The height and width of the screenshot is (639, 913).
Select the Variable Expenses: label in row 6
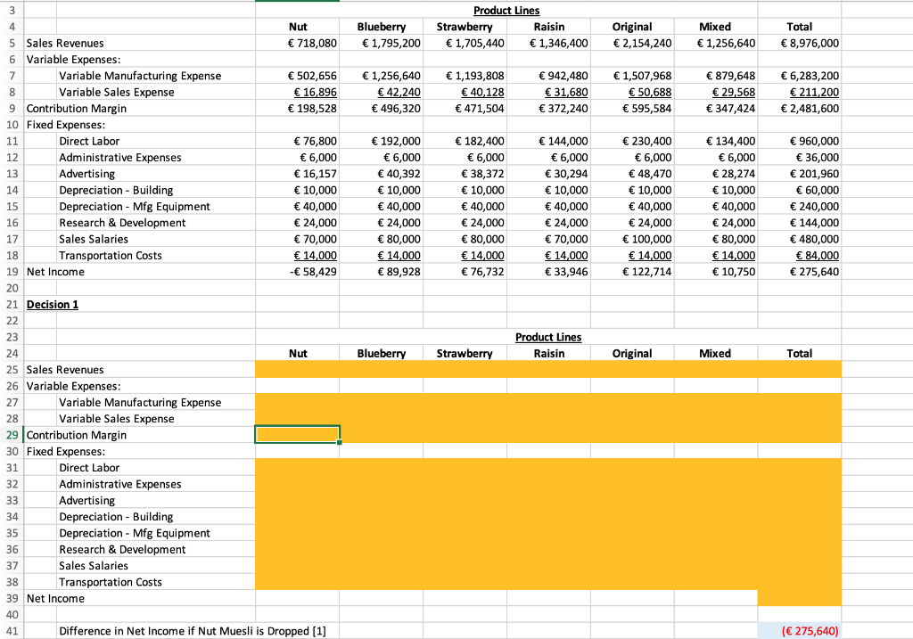[73, 60]
